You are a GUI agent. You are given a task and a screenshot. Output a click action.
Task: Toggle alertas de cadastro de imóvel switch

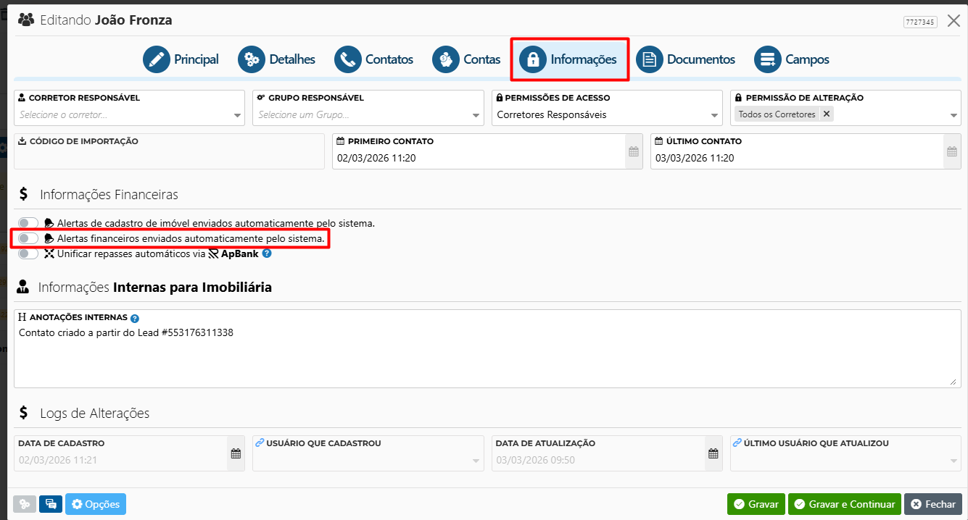[x=28, y=223]
